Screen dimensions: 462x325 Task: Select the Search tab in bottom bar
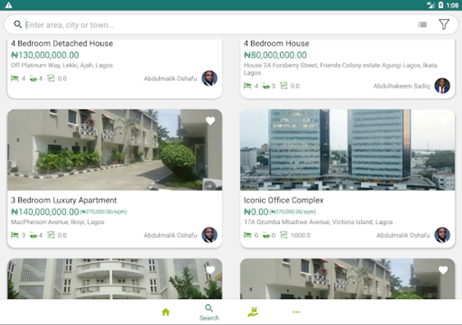(x=209, y=313)
